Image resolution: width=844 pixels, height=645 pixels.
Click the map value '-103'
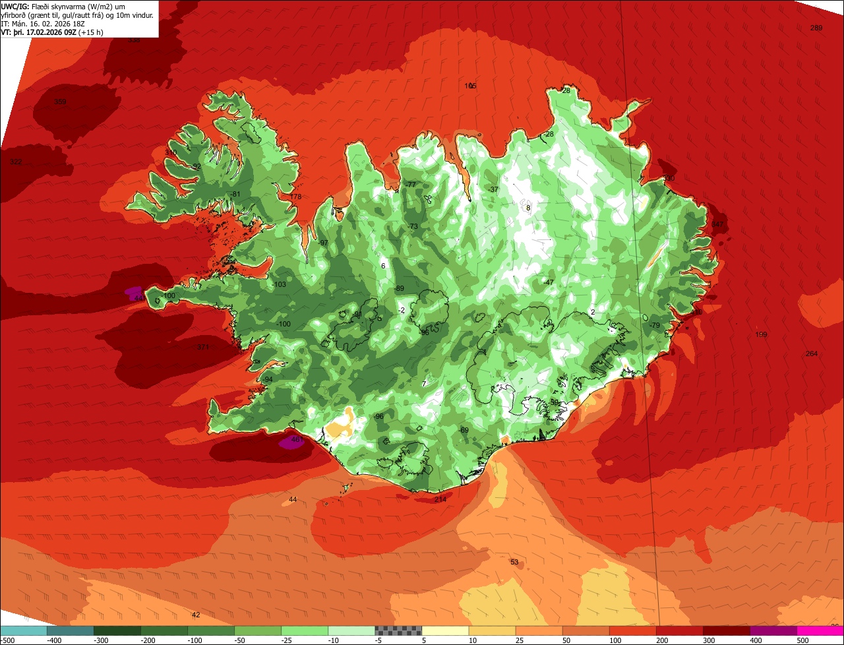coord(279,284)
